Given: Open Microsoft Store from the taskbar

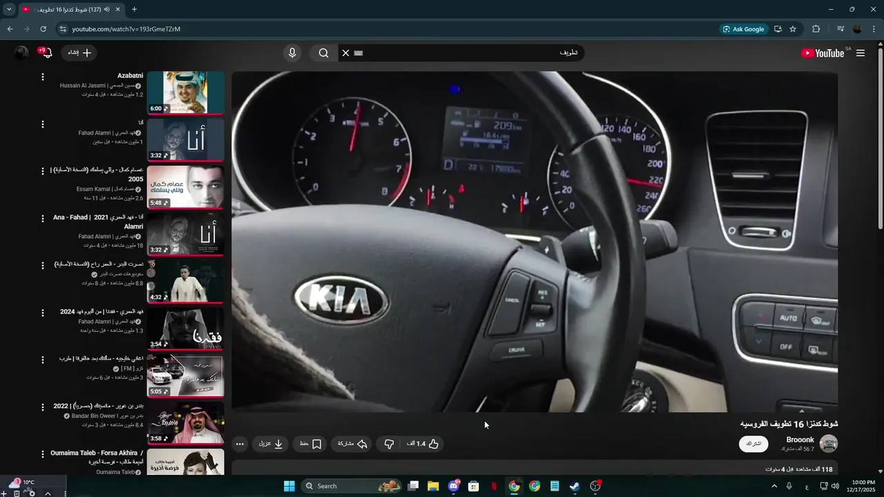Looking at the screenshot, I should tap(474, 486).
